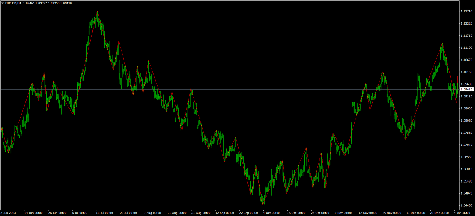The width and height of the screenshot is (475, 216).
Task: Click the 1.11710 price scale label
Action: point(467,36)
